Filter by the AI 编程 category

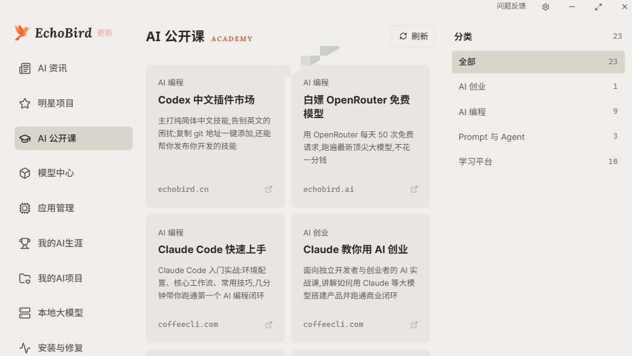click(538, 111)
